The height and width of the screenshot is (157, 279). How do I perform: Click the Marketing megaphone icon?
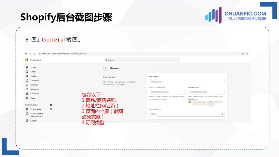point(27,89)
